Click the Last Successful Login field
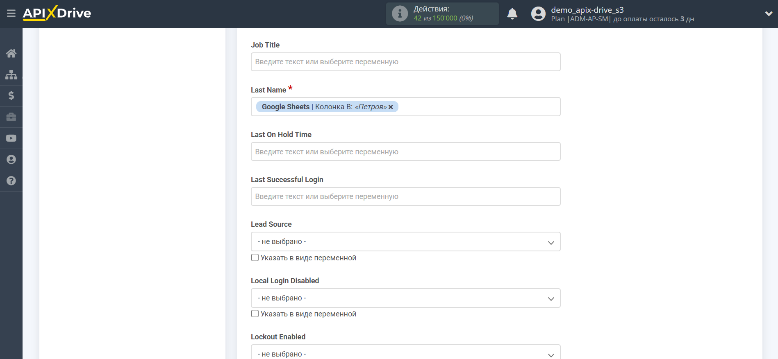This screenshot has width=778, height=359. (x=405, y=196)
